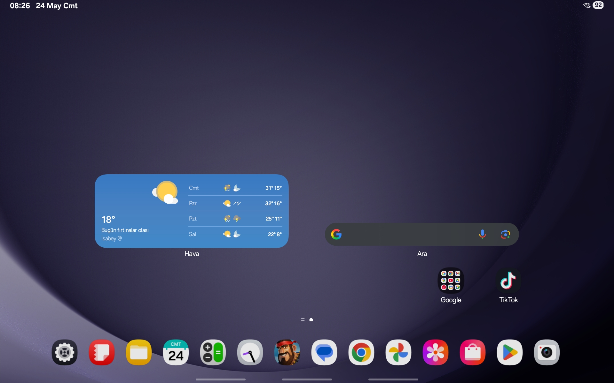The image size is (614, 383).
Task: Open the Clock app in dock
Action: pyautogui.click(x=250, y=352)
